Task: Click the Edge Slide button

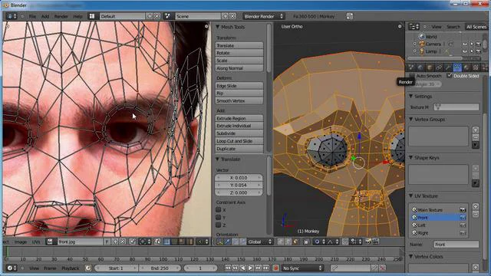Action: click(x=239, y=86)
